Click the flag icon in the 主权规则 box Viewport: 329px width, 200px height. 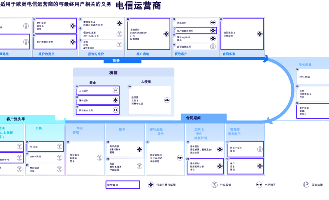[x=115, y=90]
